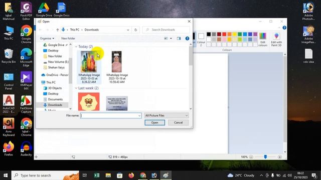Open Microsoft Store from taskbar
Screen dimensions: 321x180
[x=119, y=175]
